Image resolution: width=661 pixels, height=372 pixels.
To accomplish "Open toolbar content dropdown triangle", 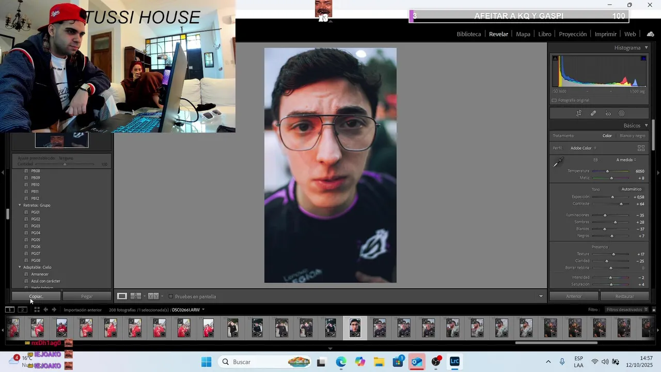I will click(x=541, y=297).
